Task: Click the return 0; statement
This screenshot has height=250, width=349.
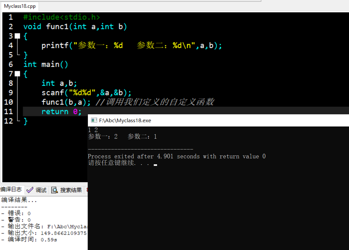Action: pos(62,111)
